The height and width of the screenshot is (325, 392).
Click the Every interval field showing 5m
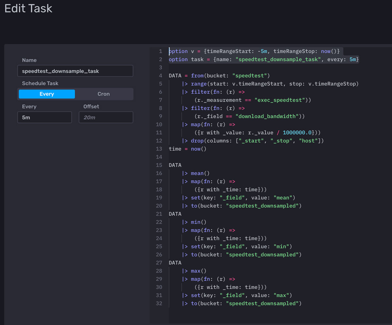pos(44,117)
